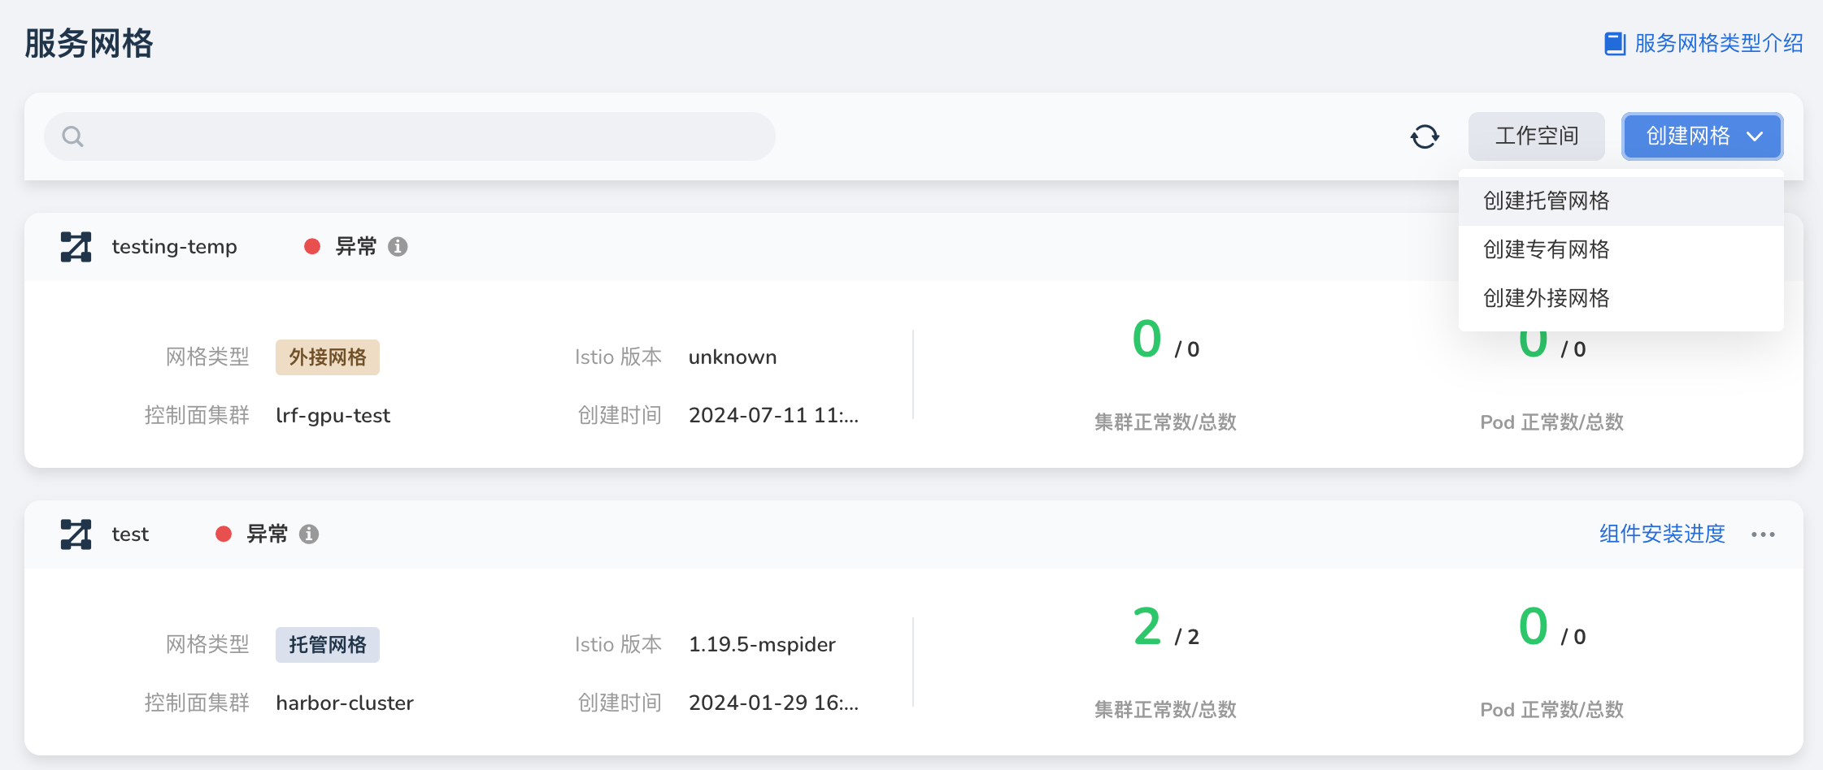Open the 工作空间 selector
Image resolution: width=1823 pixels, height=770 pixels.
[x=1536, y=136]
